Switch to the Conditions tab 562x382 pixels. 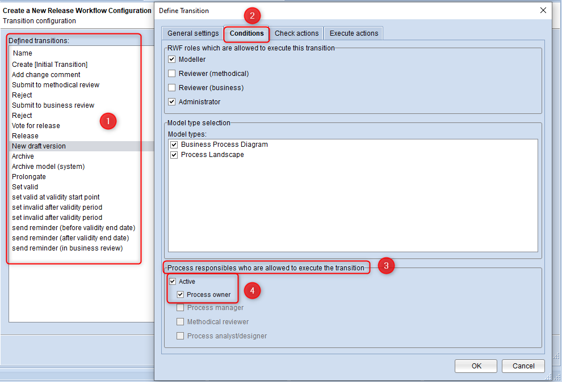pos(246,33)
